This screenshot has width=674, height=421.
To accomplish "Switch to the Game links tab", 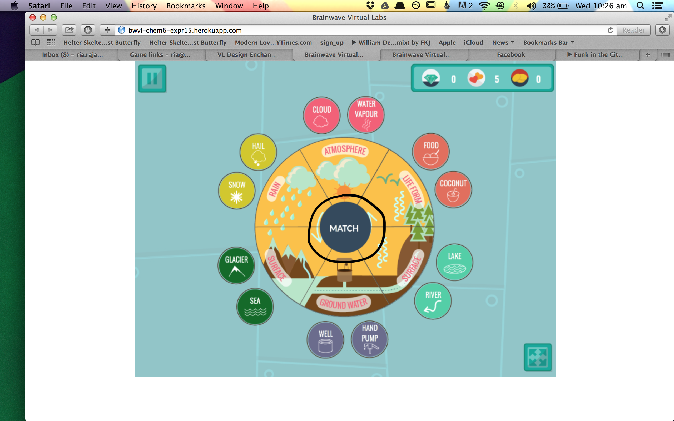I will coord(160,54).
